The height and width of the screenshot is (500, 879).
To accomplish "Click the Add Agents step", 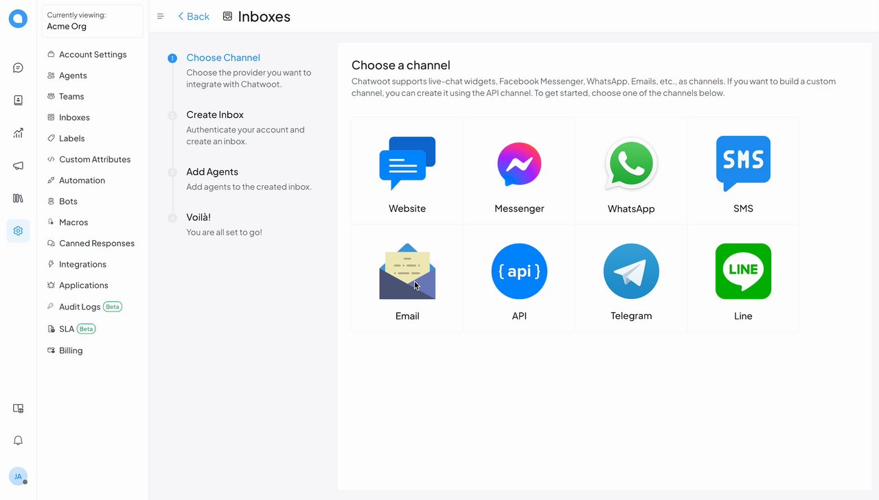I will (212, 171).
